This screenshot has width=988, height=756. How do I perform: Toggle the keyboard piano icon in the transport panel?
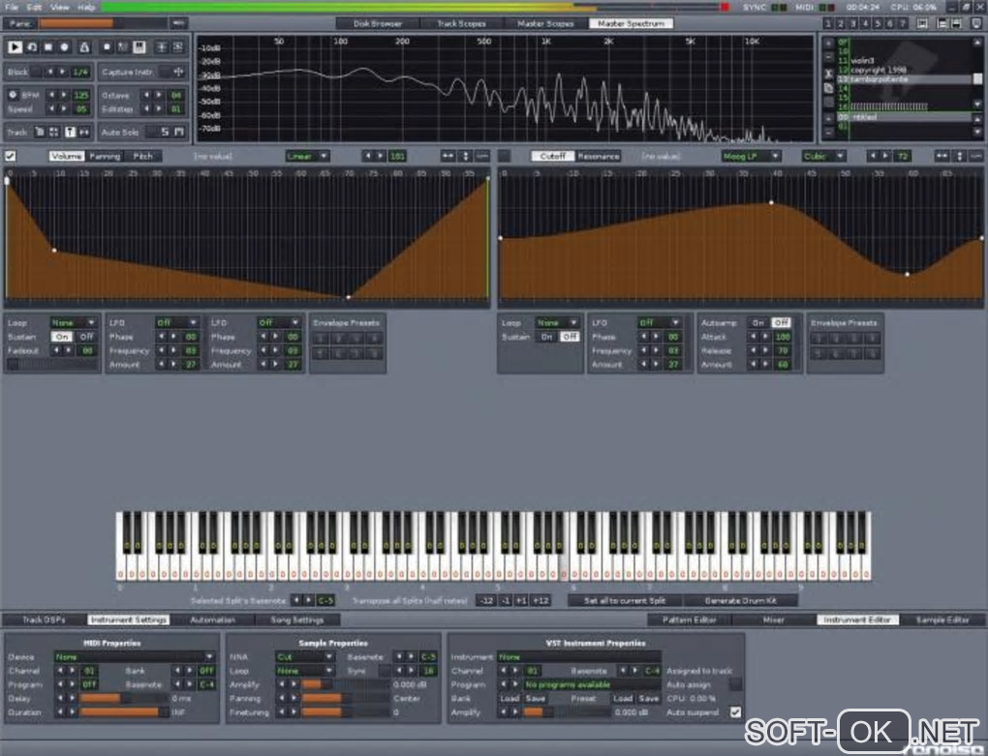tap(139, 47)
